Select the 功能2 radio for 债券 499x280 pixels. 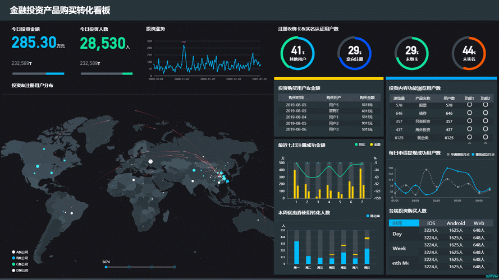pos(486,113)
